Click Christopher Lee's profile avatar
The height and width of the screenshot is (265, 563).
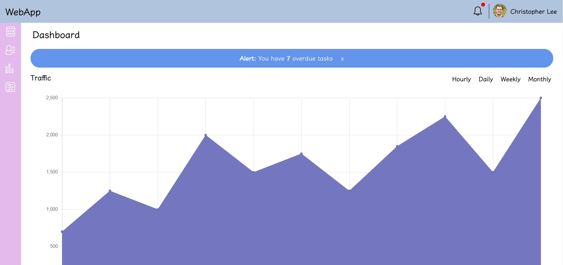pos(500,11)
